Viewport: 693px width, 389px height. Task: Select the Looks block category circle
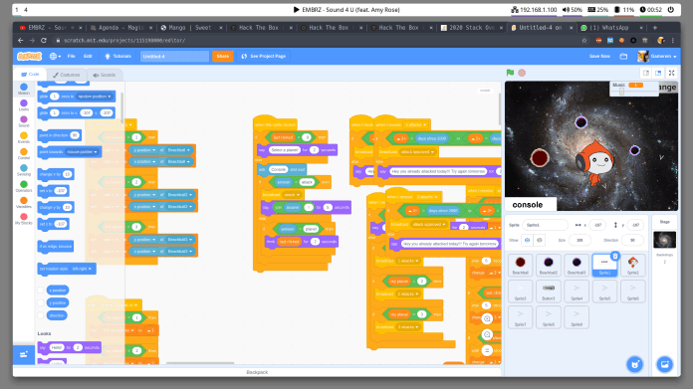(24, 103)
